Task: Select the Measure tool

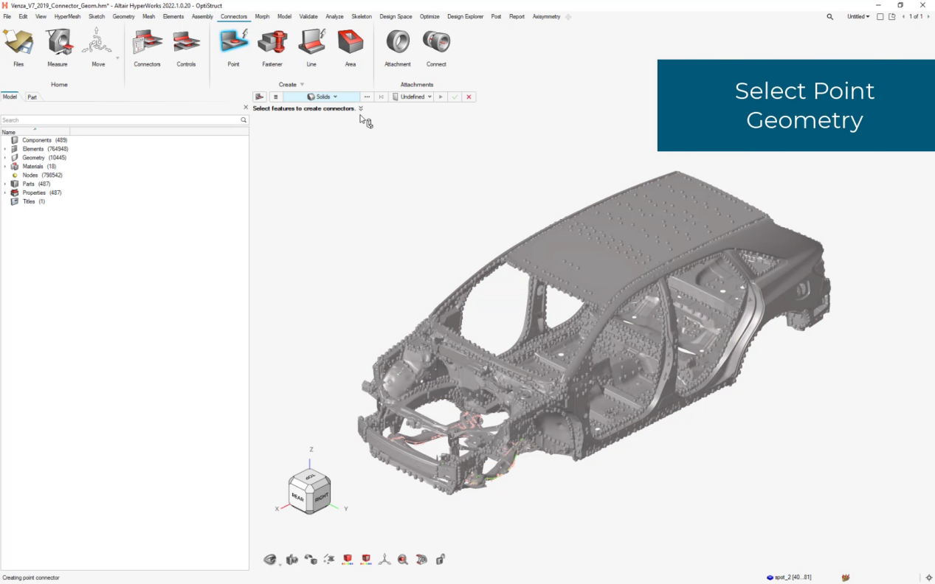Action: click(58, 47)
